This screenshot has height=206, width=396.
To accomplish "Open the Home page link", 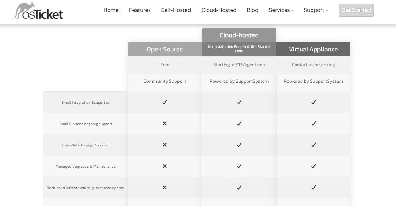I will point(111,10).
